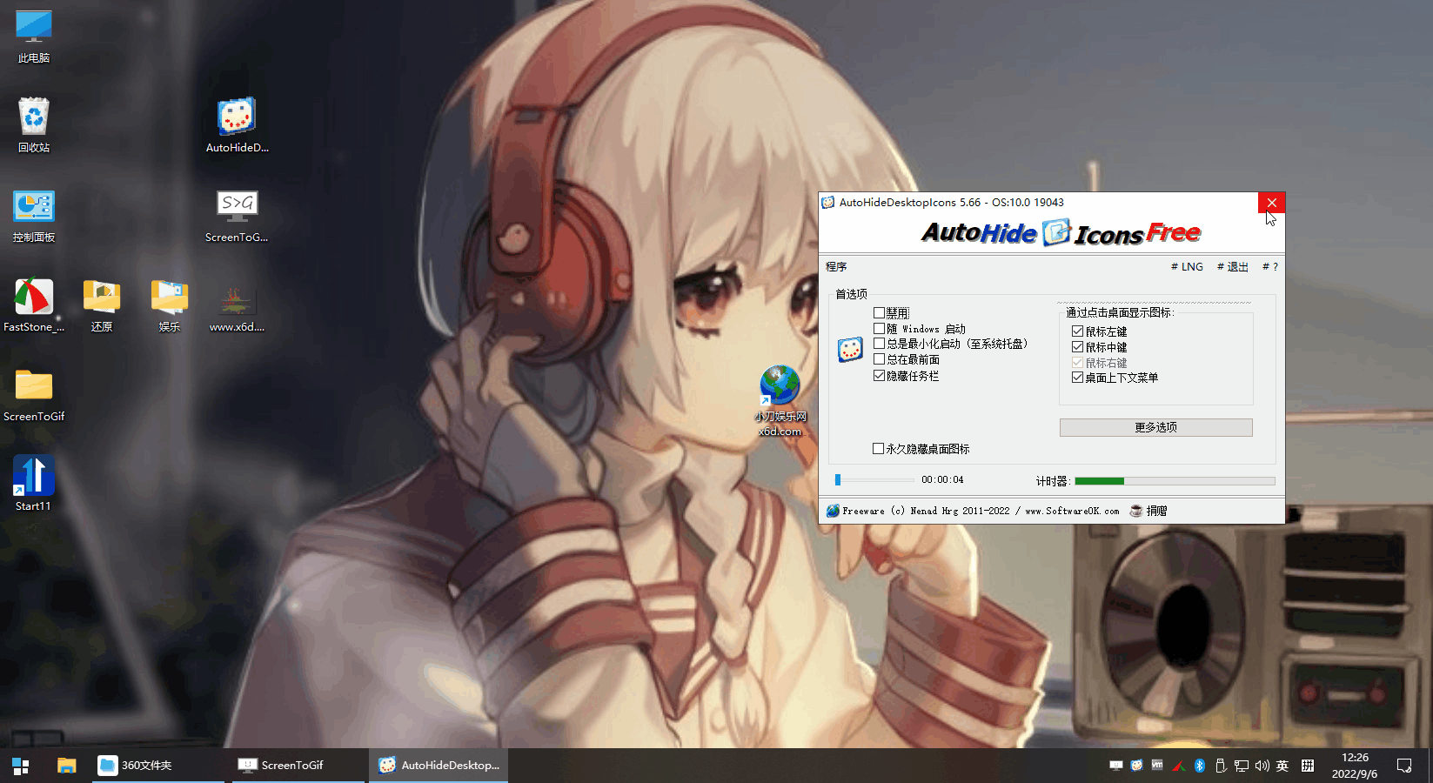Open the # LNG language menu

(1187, 267)
